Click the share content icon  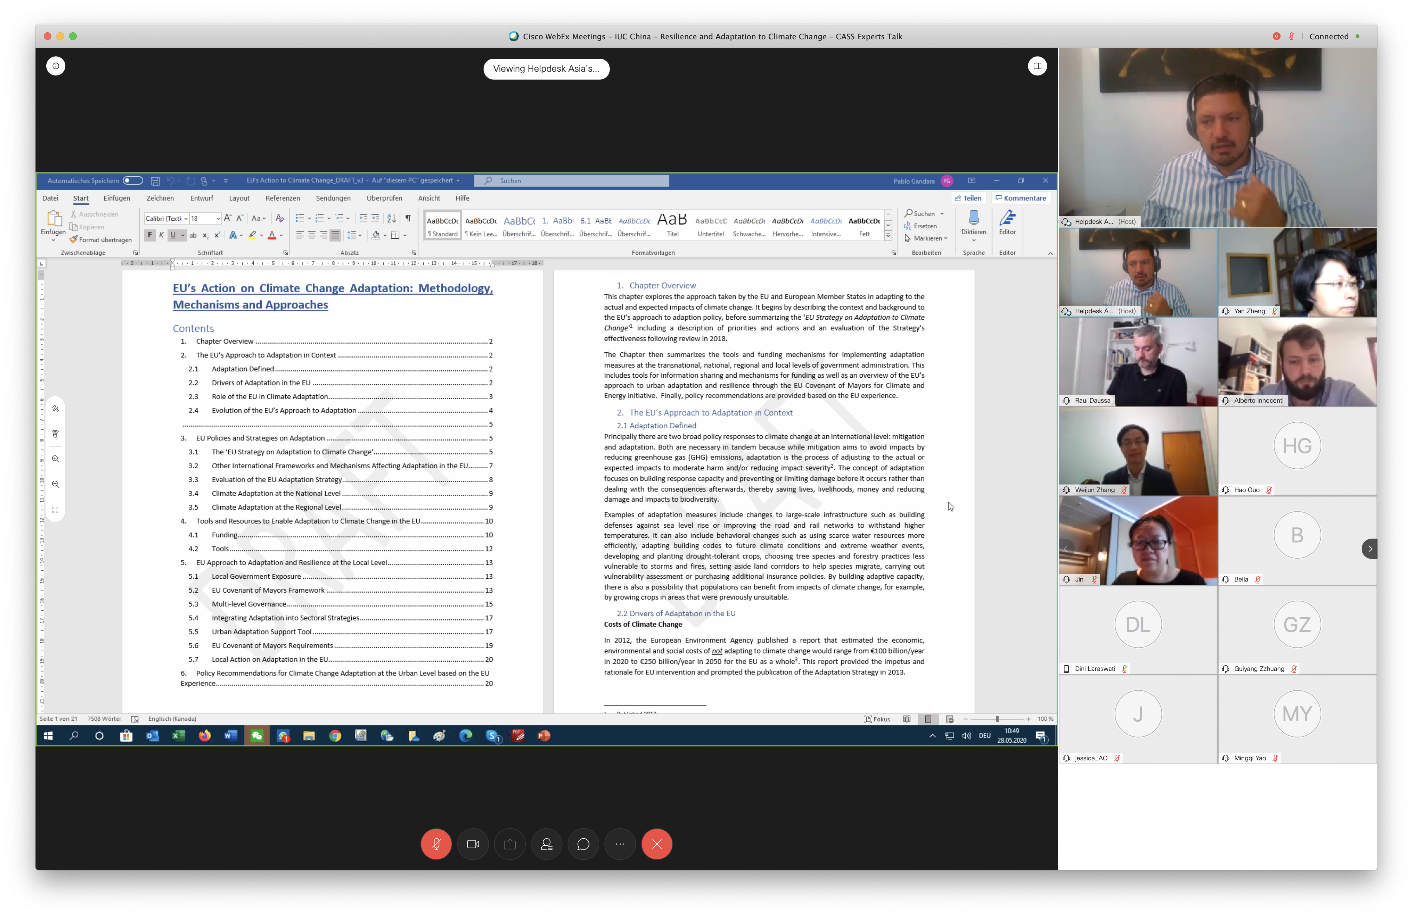coord(509,843)
